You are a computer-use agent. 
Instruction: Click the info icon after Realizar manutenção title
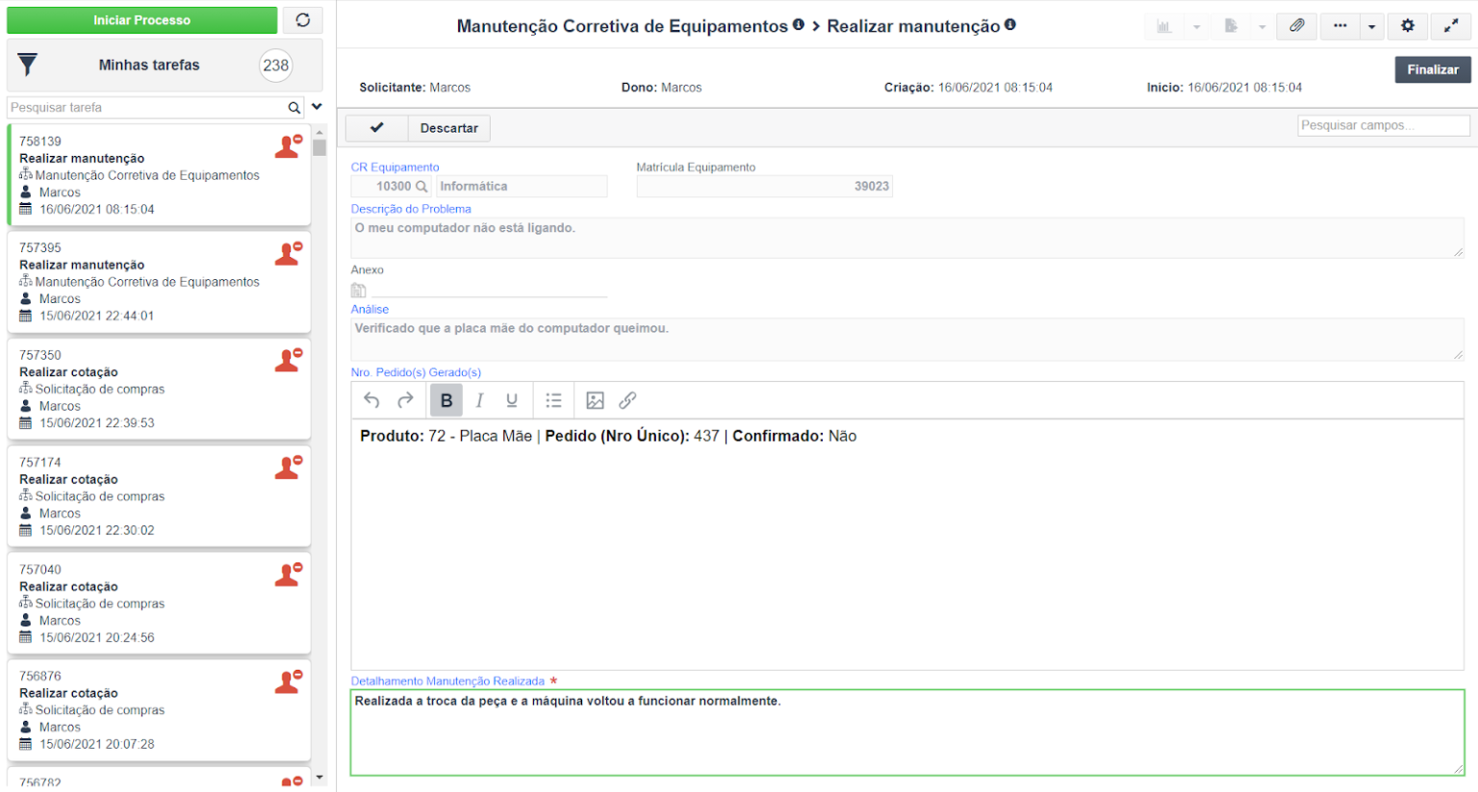coord(1010,25)
